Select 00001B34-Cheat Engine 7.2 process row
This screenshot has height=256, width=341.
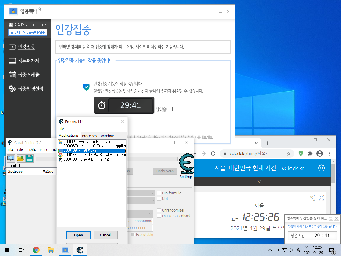(x=92, y=159)
